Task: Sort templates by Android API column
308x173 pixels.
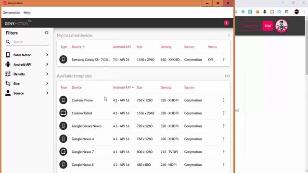Action: point(123,87)
